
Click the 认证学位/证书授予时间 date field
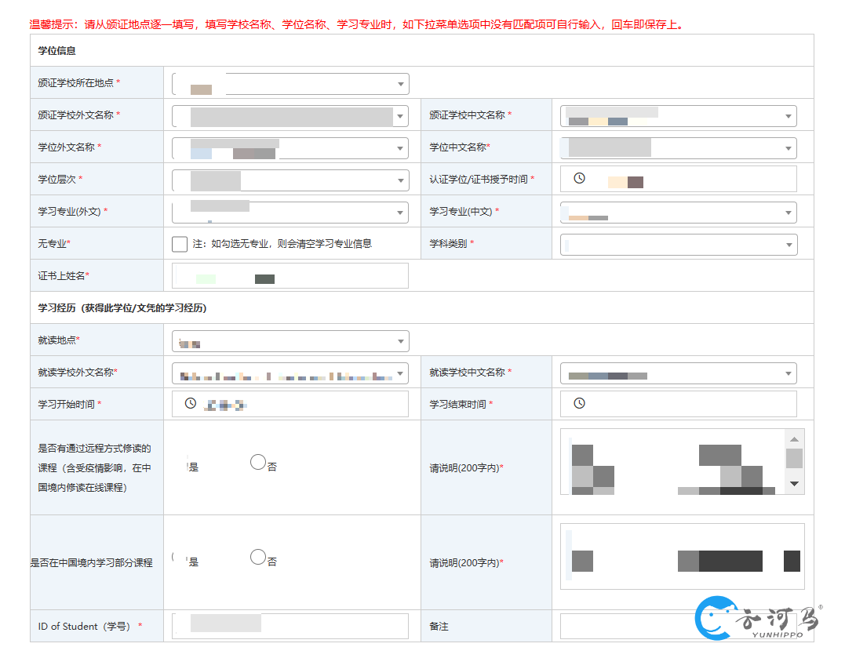[679, 179]
